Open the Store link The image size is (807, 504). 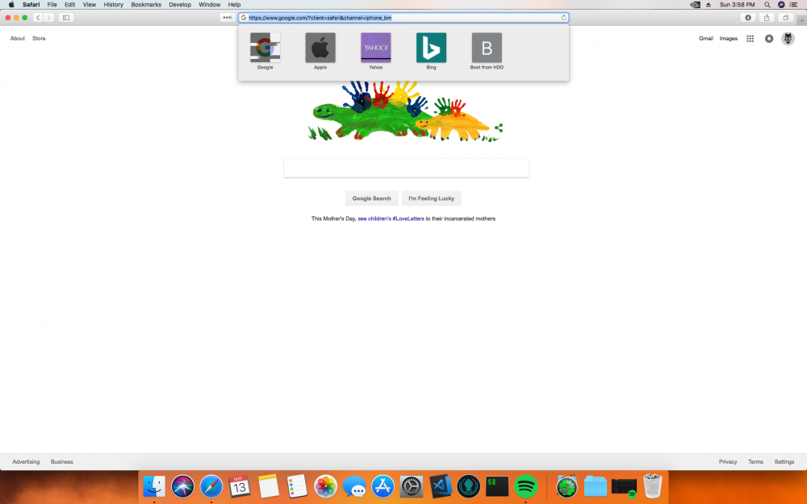point(39,39)
